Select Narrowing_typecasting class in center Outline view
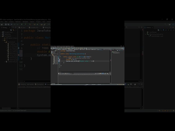The image size is (175, 131). [116, 52]
